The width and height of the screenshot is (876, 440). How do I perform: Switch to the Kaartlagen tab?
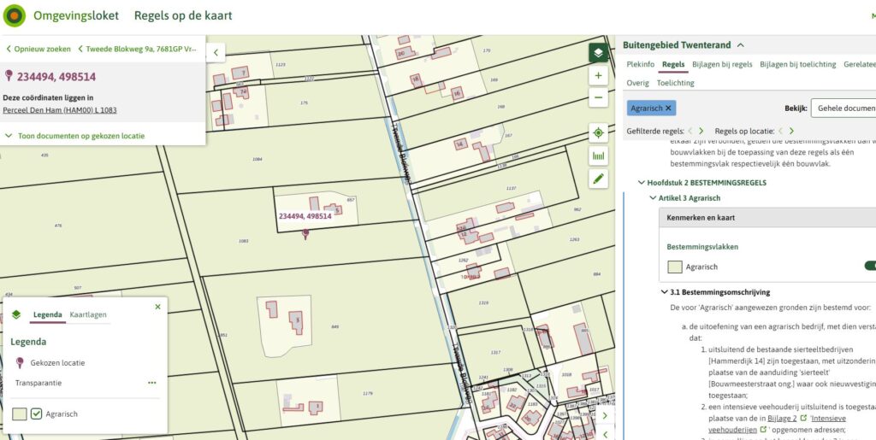[x=88, y=314]
